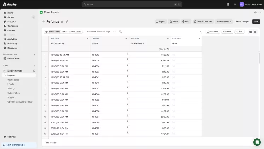Expand Apps section chevron

(34, 66)
